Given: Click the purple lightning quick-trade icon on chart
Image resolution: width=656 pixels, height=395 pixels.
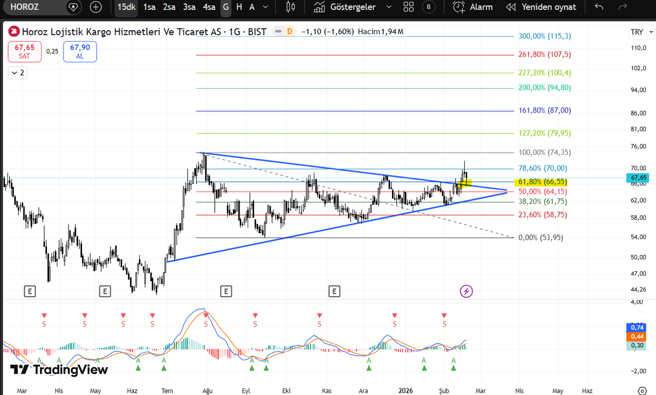Looking at the screenshot, I should pyautogui.click(x=466, y=291).
